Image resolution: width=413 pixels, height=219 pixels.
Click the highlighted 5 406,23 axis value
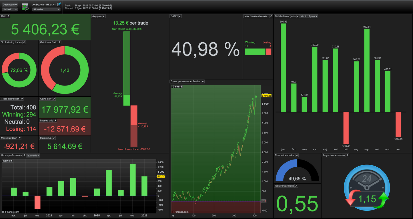266,95
